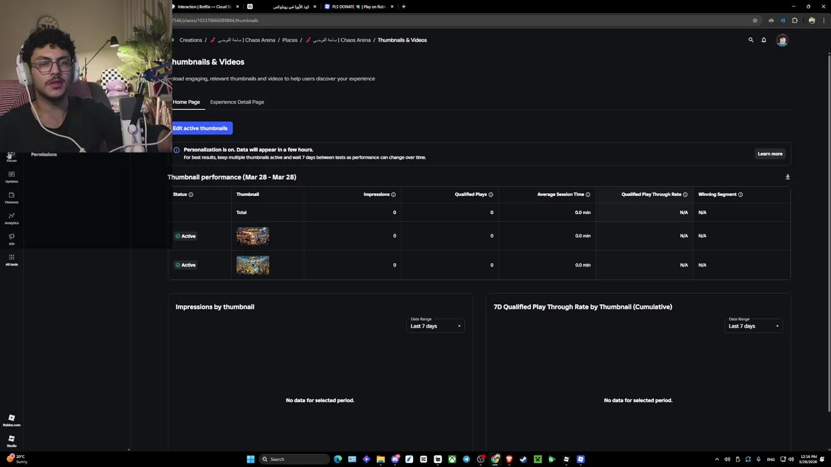
Task: Go to the Places breadcrumb
Action: 290,40
